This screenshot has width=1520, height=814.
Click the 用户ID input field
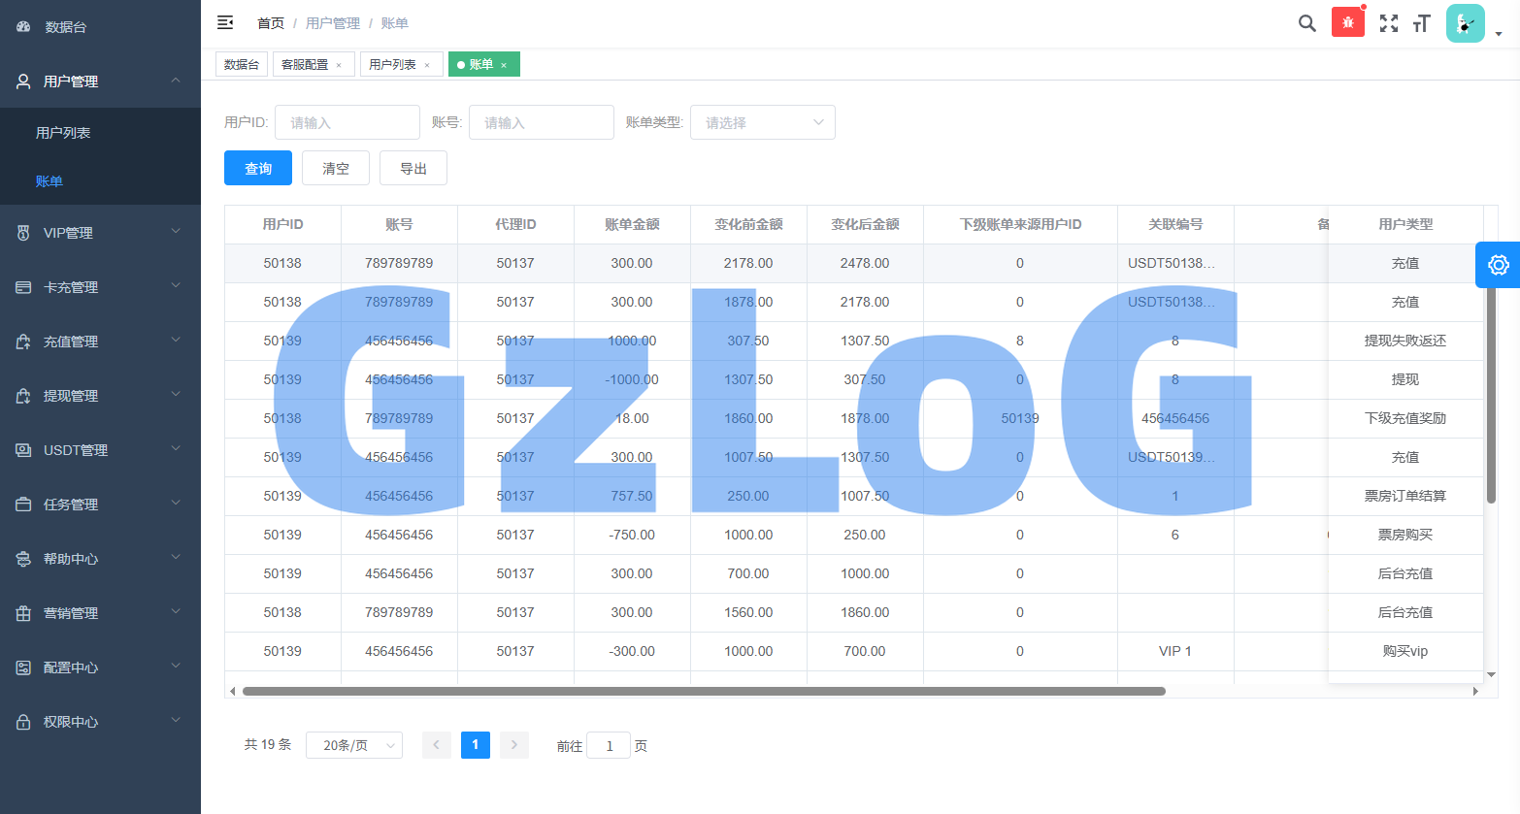[347, 122]
